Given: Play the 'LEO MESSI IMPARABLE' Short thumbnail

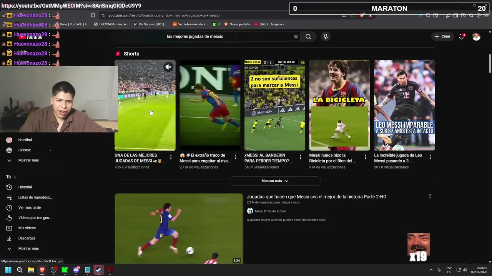Looking at the screenshot, I should (404, 105).
